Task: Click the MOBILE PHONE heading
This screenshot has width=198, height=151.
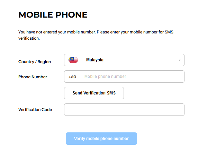Action: point(53,15)
